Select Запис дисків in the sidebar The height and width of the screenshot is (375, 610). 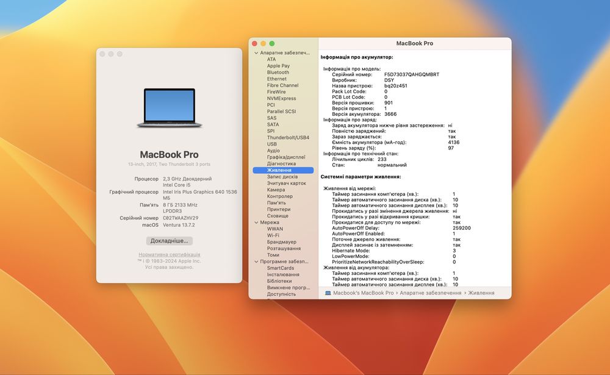click(x=282, y=177)
